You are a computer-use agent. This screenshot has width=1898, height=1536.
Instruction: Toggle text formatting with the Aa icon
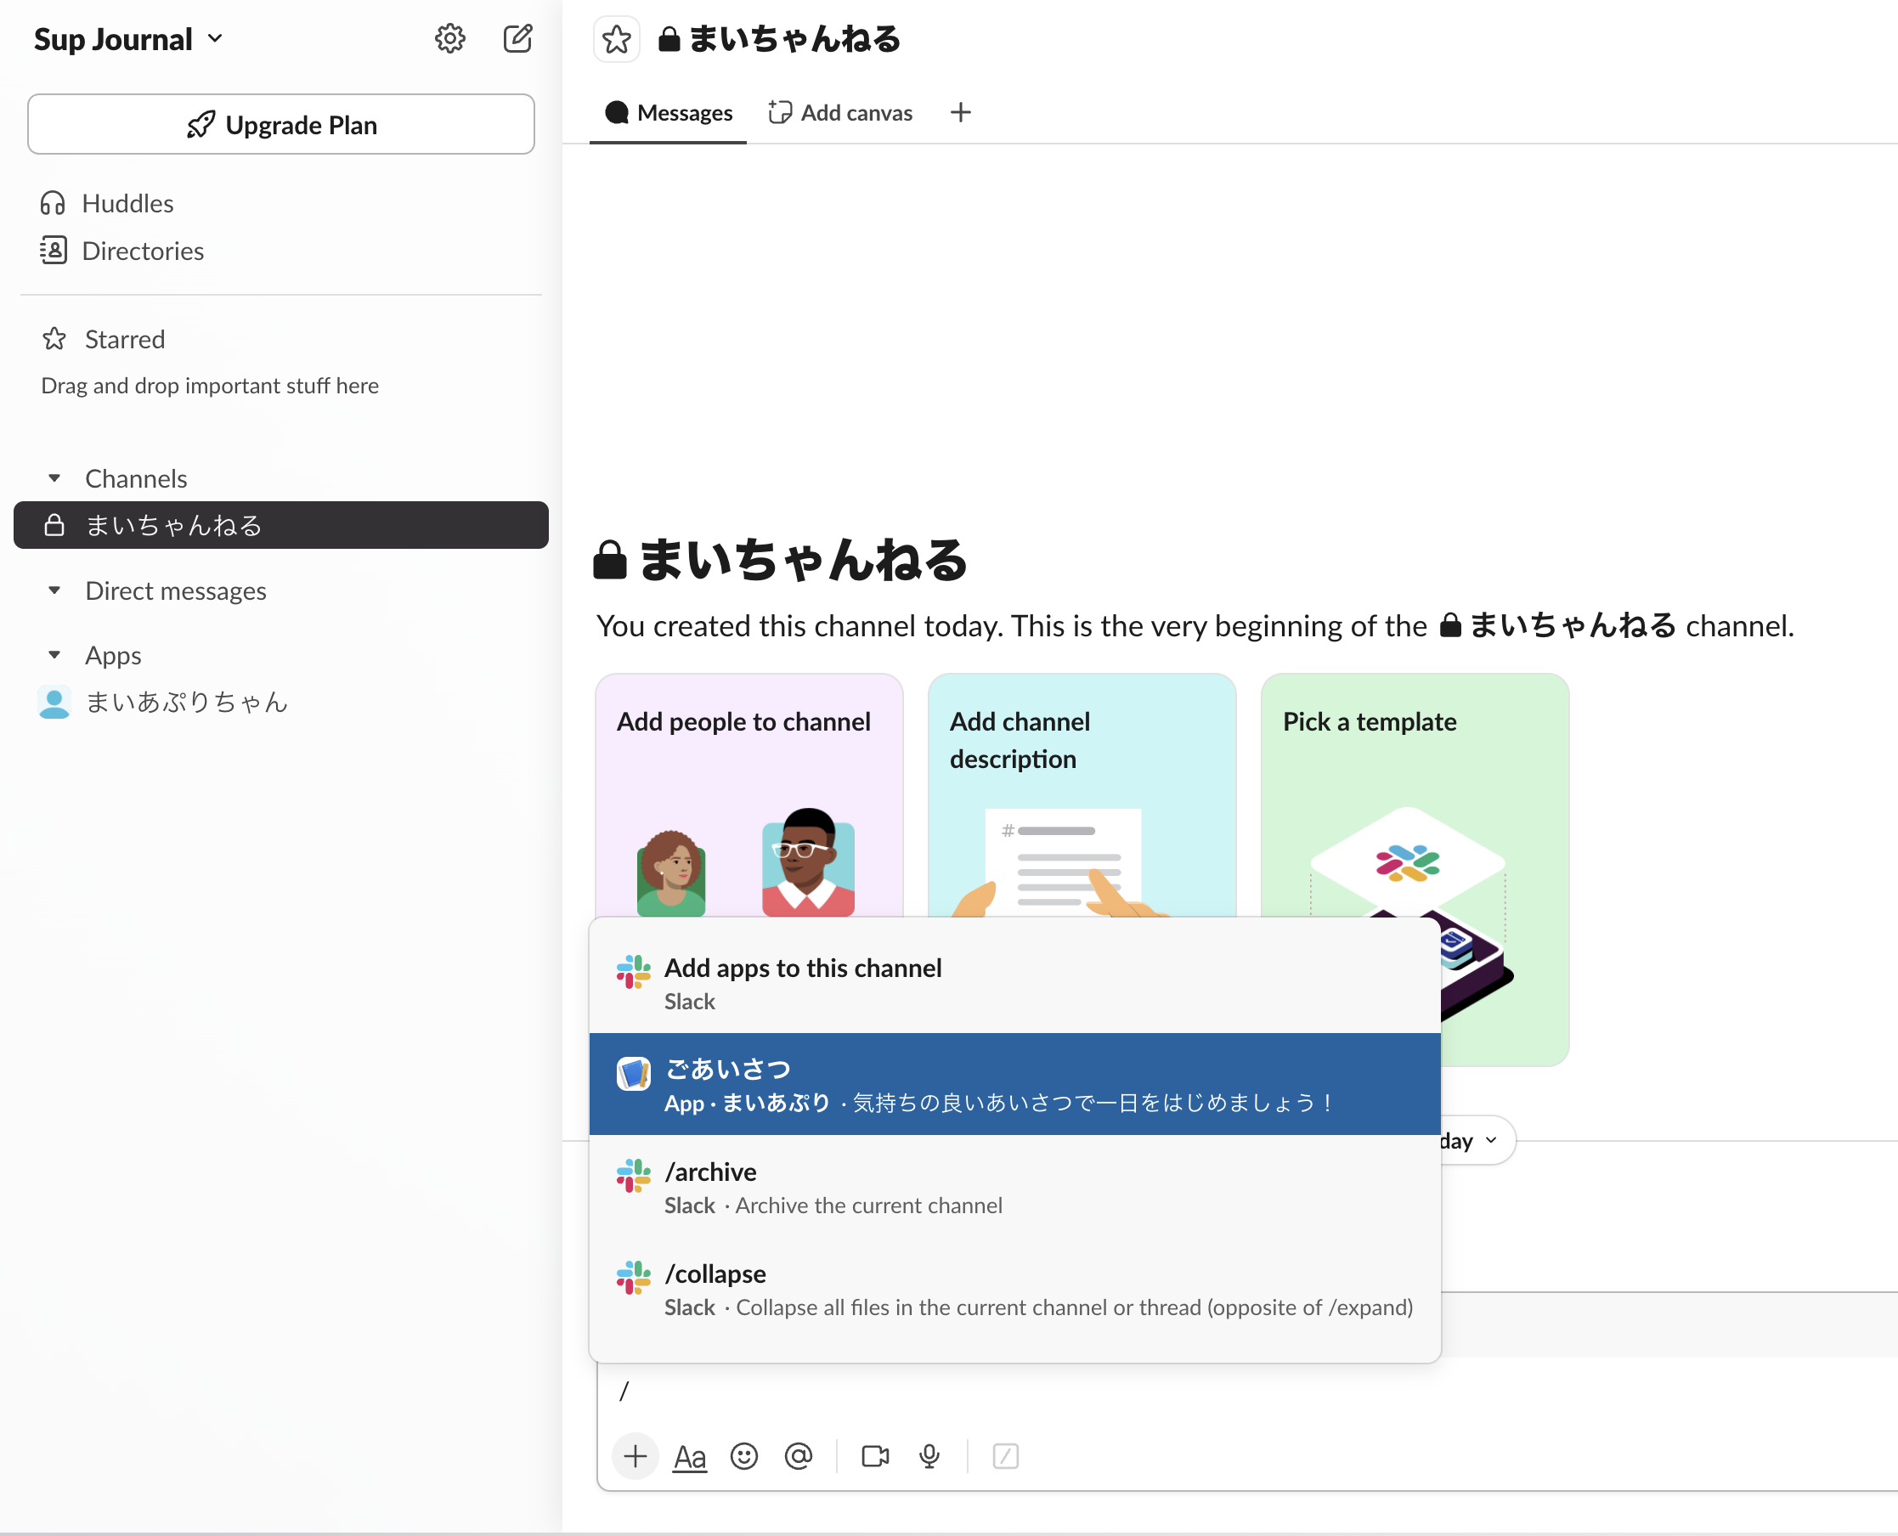689,1456
